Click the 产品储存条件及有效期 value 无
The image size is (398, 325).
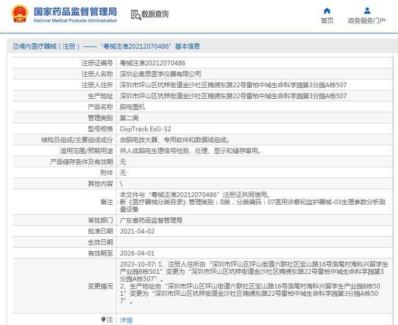pos(123,162)
